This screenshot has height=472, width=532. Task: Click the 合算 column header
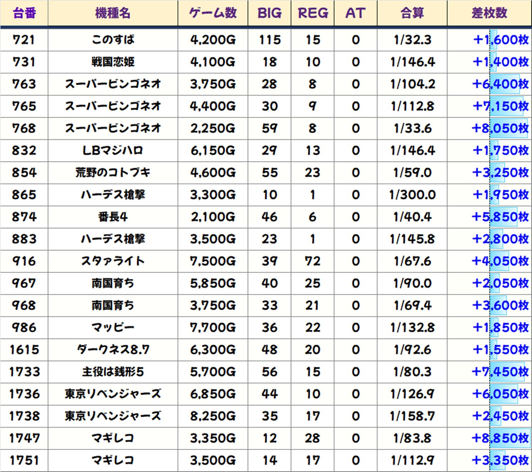pyautogui.click(x=412, y=13)
